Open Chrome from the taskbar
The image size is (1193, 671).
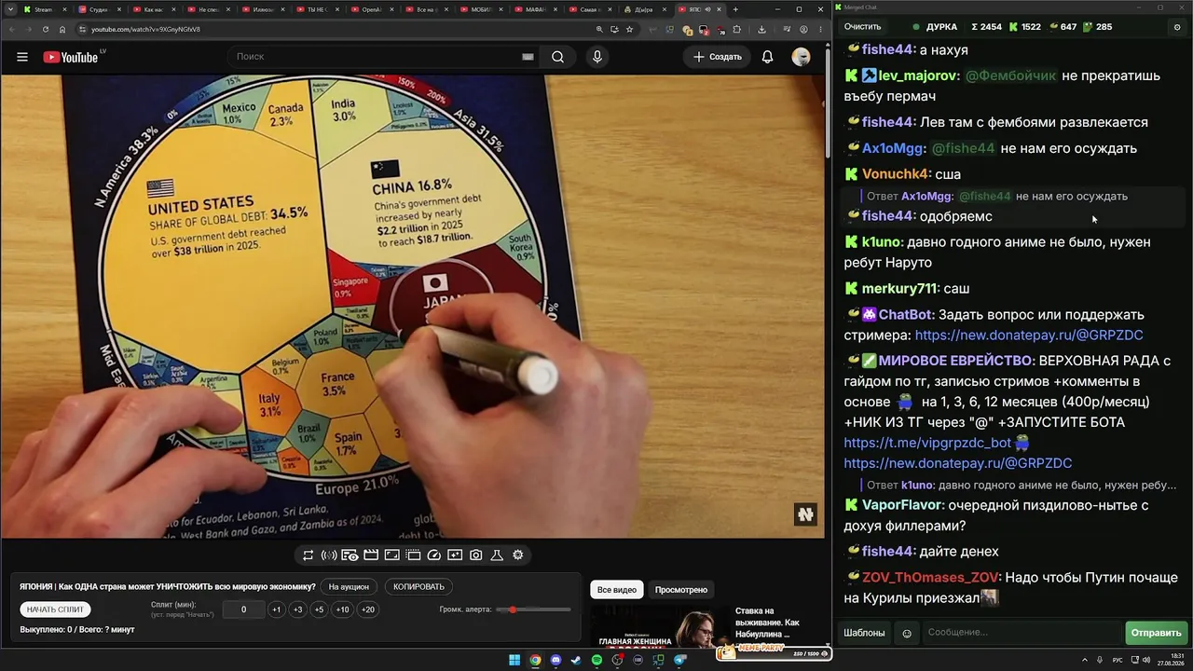535,661
